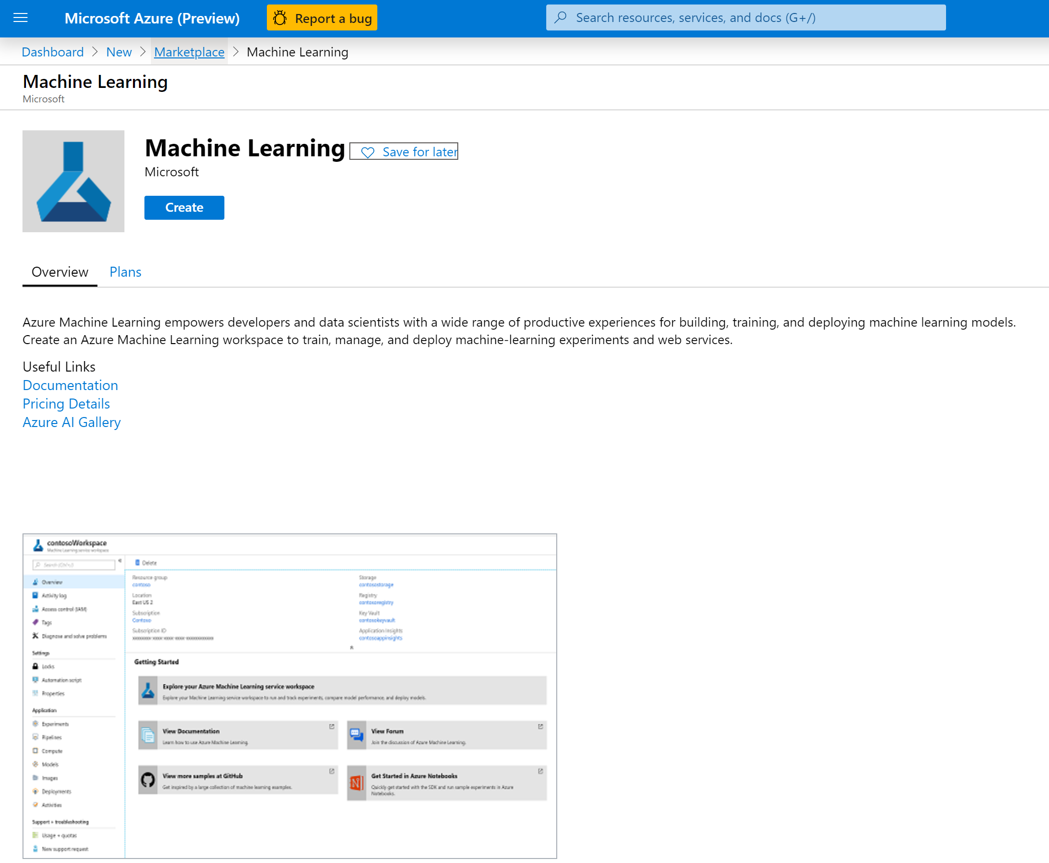Open the Pricing Details link
The width and height of the screenshot is (1049, 863).
pos(66,404)
